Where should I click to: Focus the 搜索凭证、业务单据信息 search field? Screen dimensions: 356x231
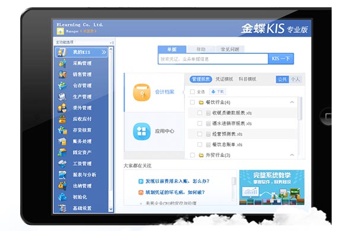pyautogui.click(x=213, y=59)
